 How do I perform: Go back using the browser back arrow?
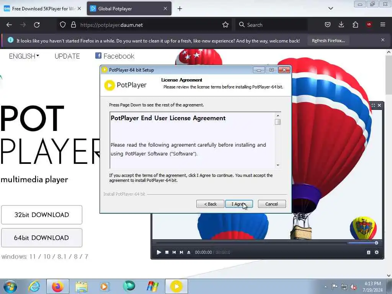pos(9,25)
